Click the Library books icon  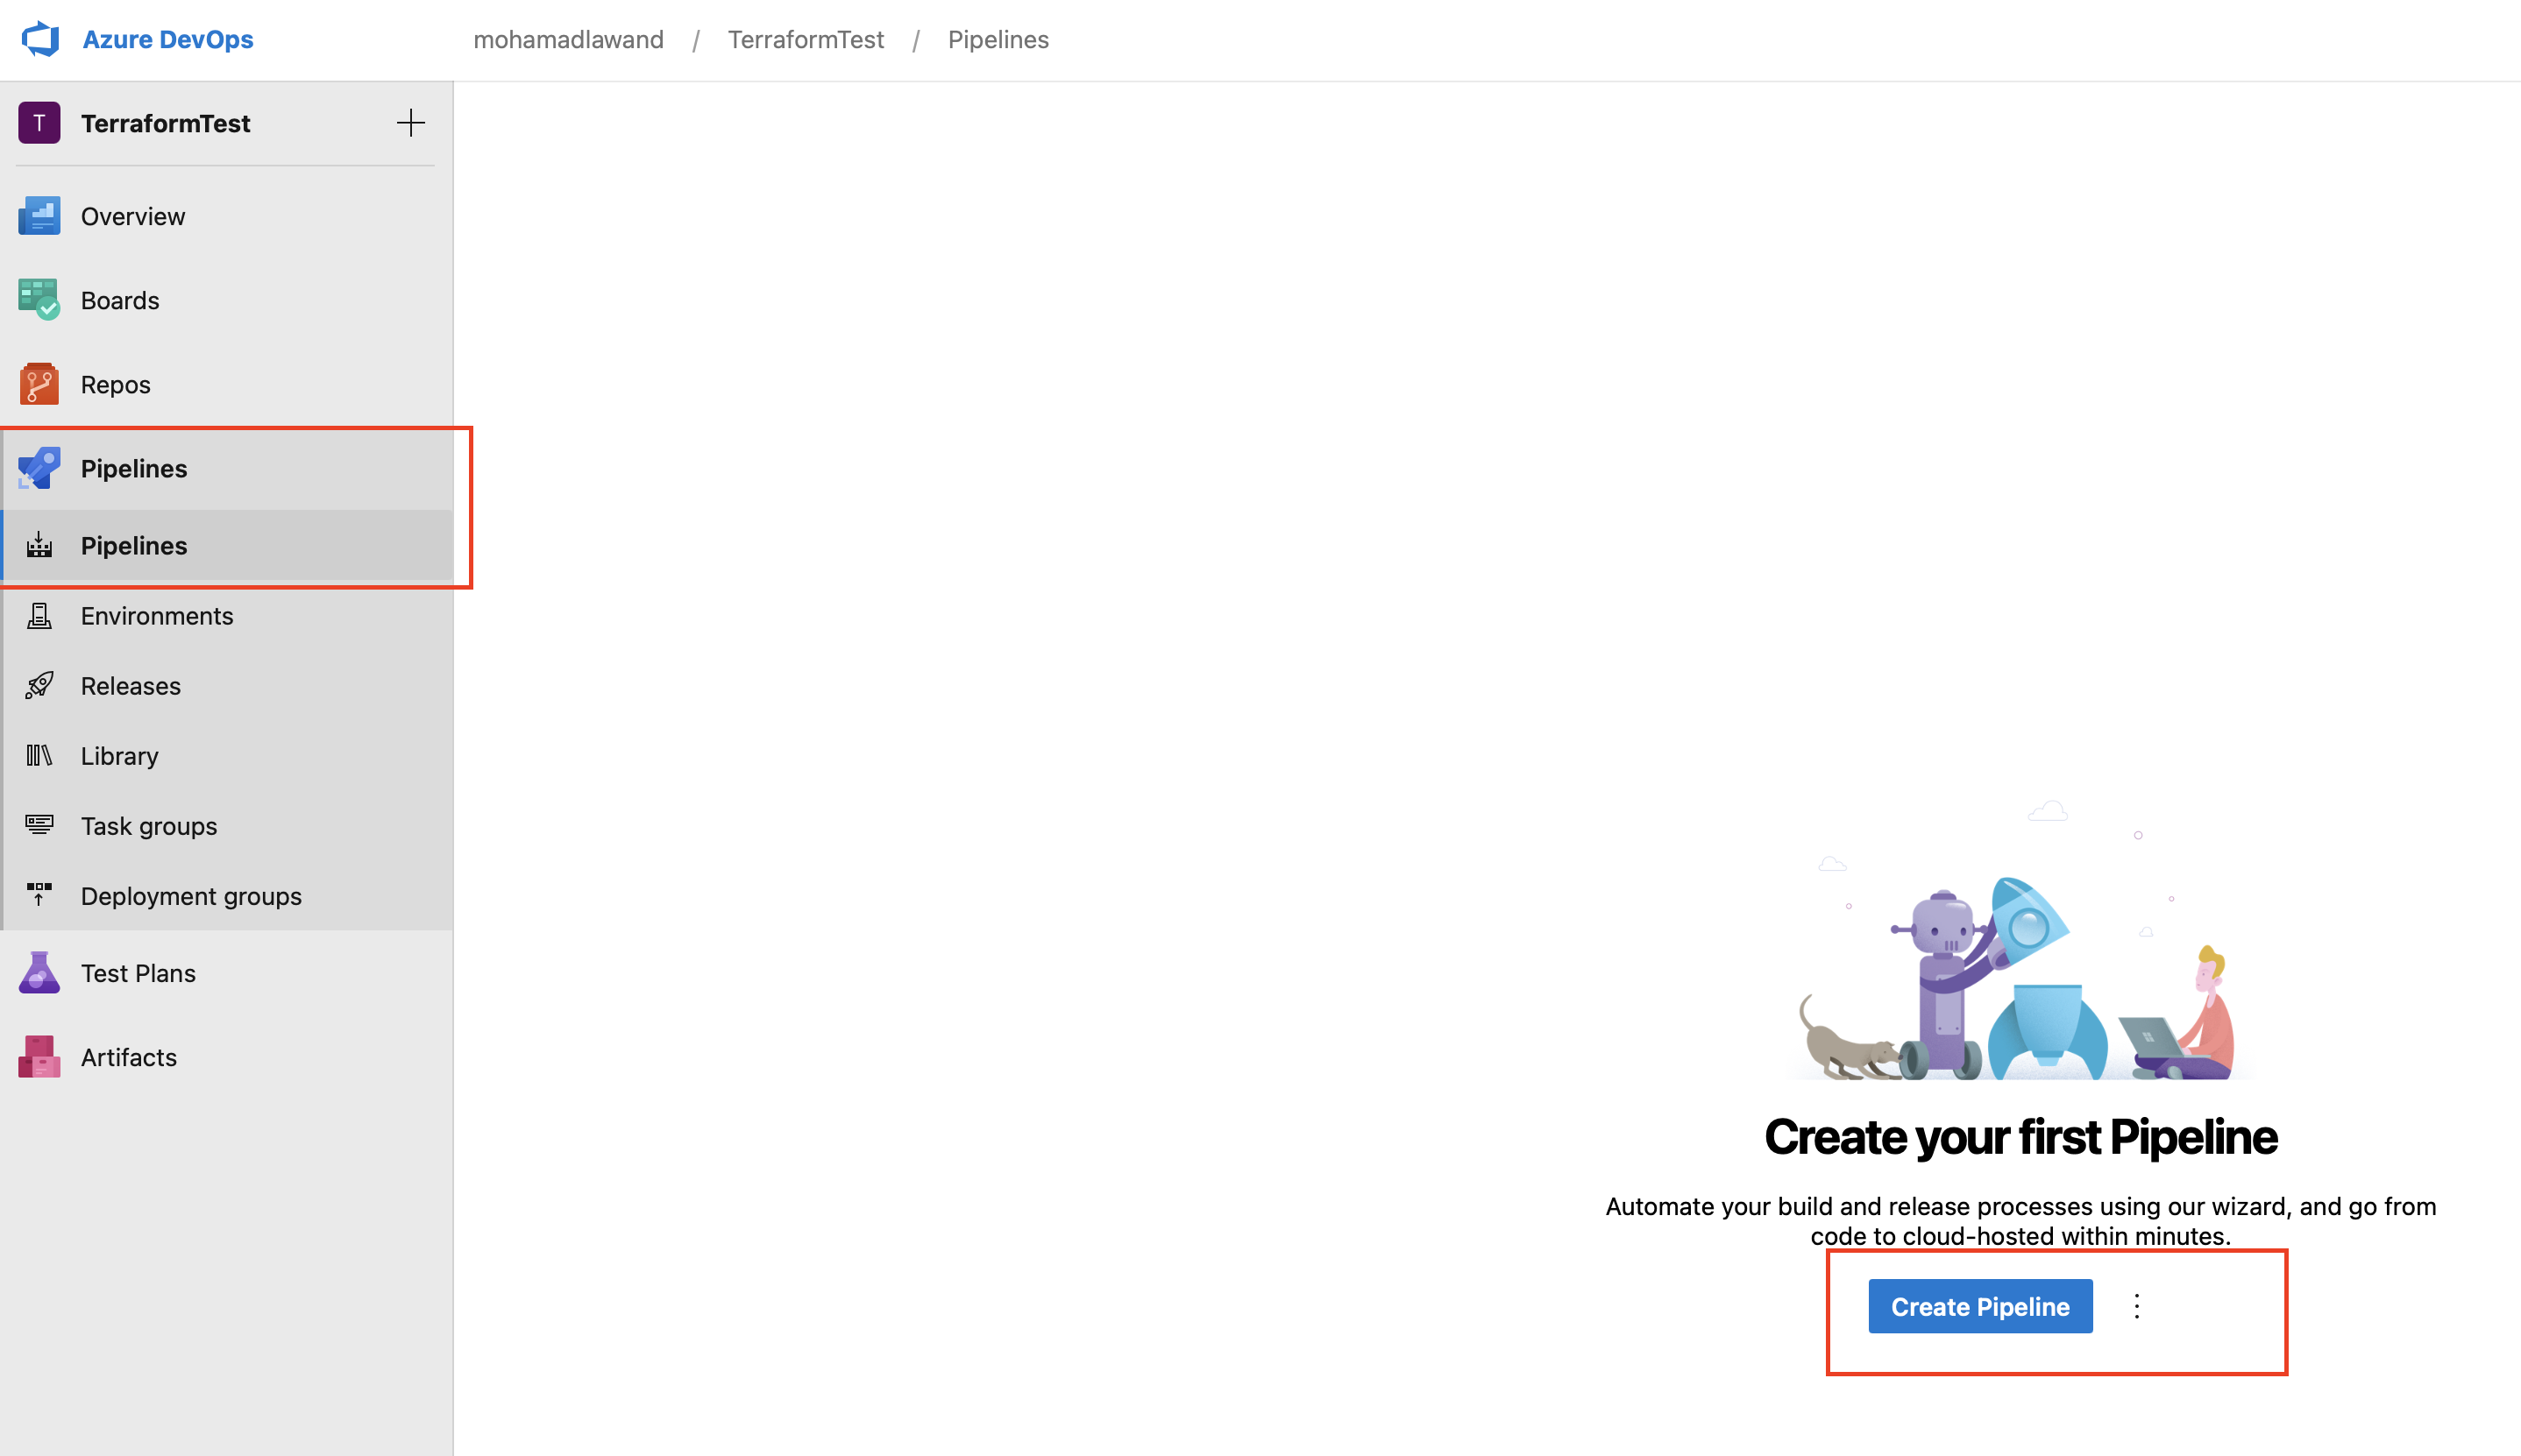click(39, 756)
